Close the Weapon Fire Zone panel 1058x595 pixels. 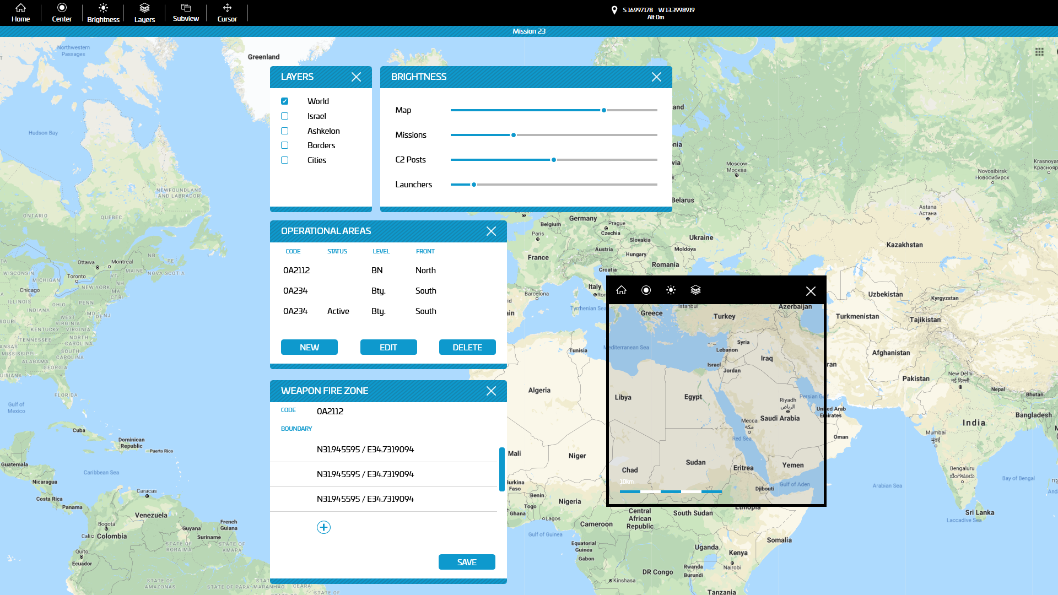(491, 391)
